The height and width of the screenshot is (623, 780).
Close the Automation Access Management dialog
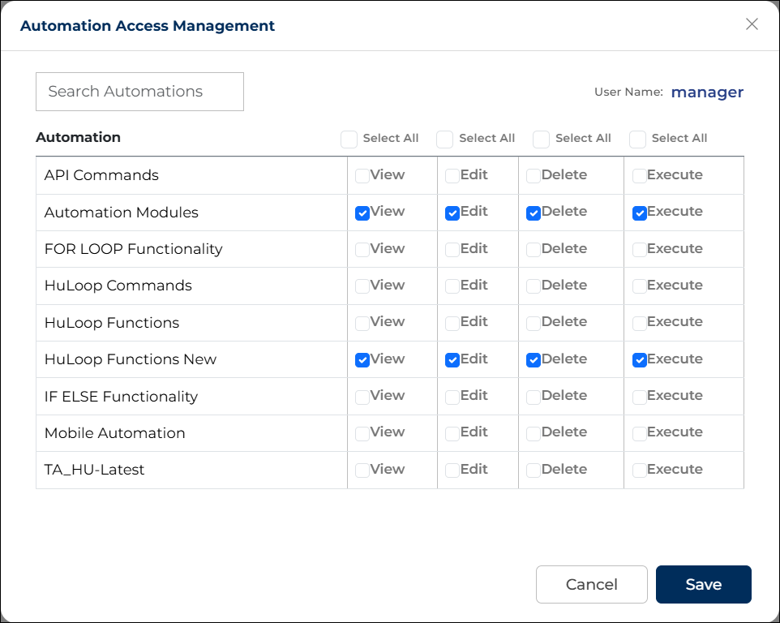click(752, 24)
